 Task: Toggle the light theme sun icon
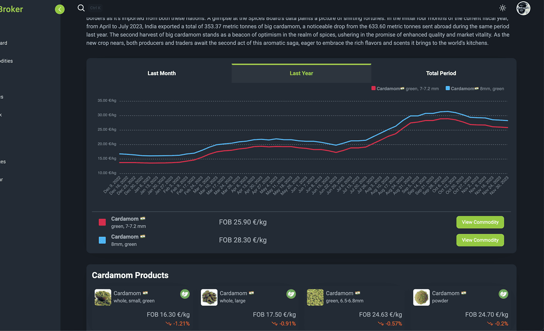tap(502, 8)
